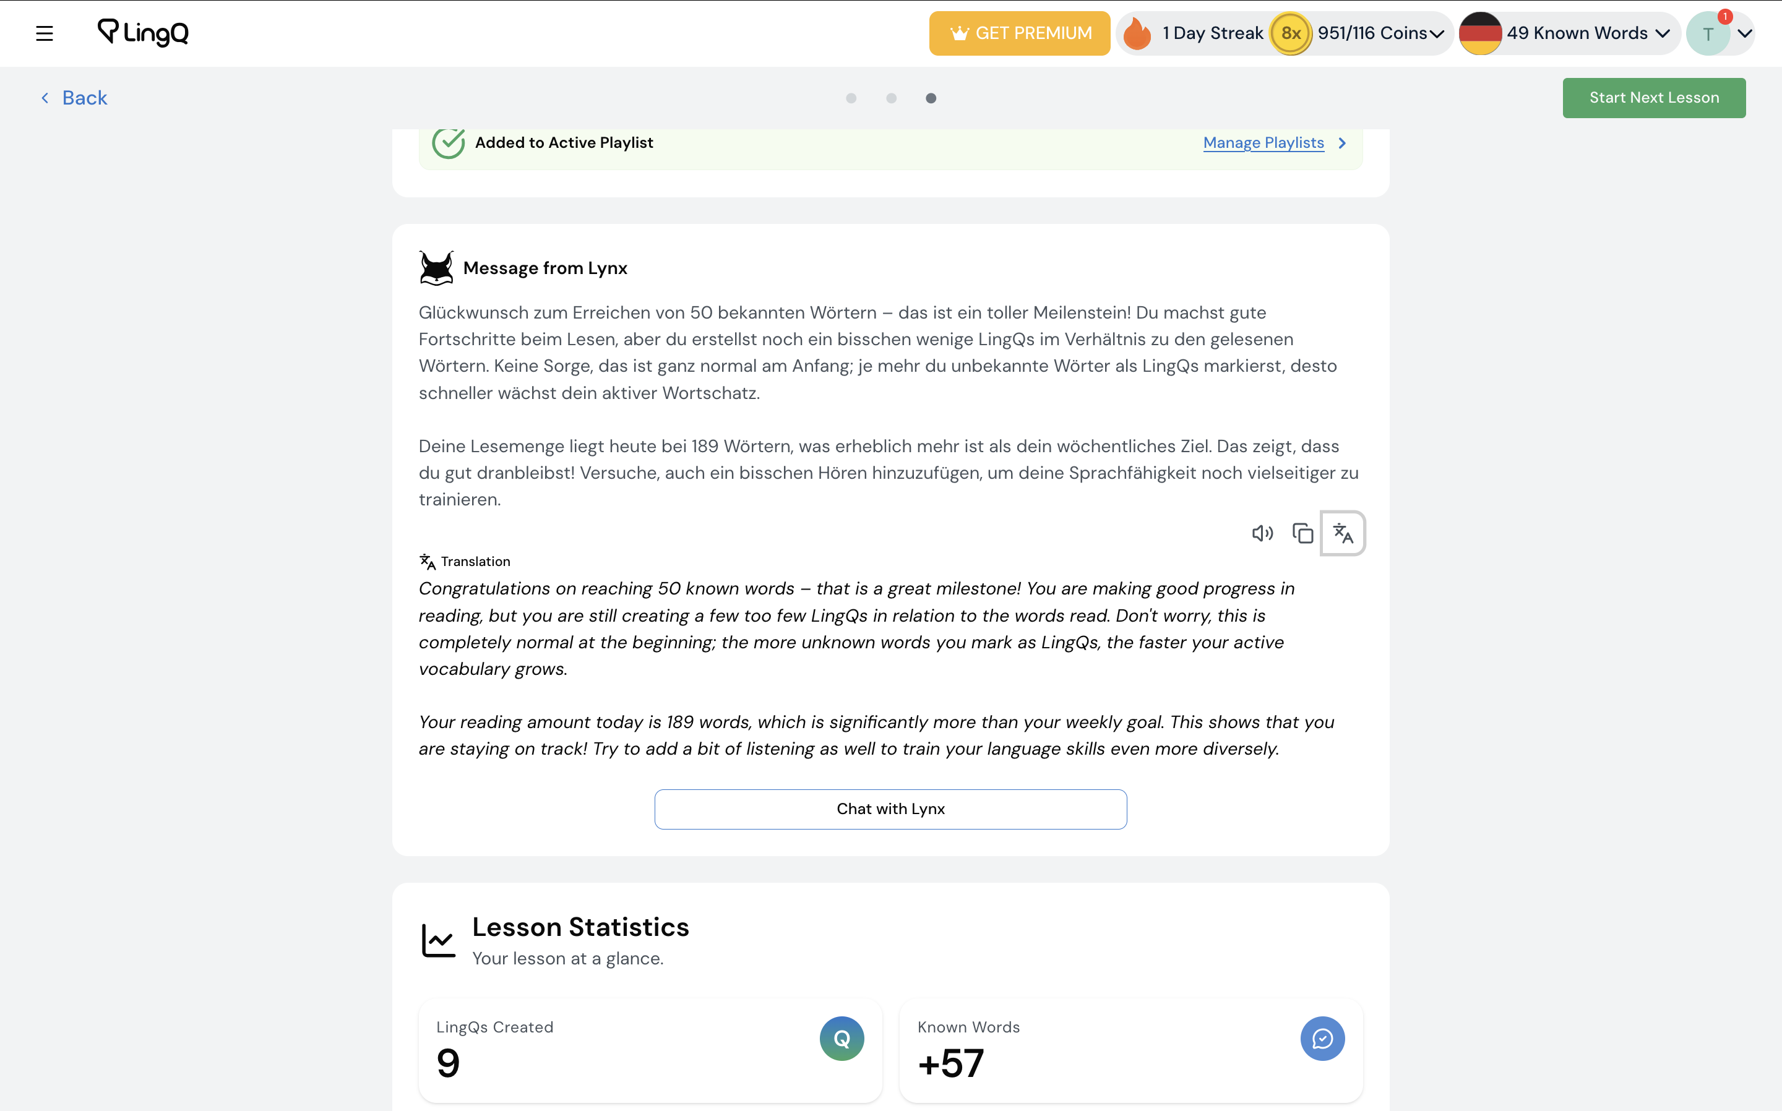Click the LingQs Created Q icon

point(841,1038)
